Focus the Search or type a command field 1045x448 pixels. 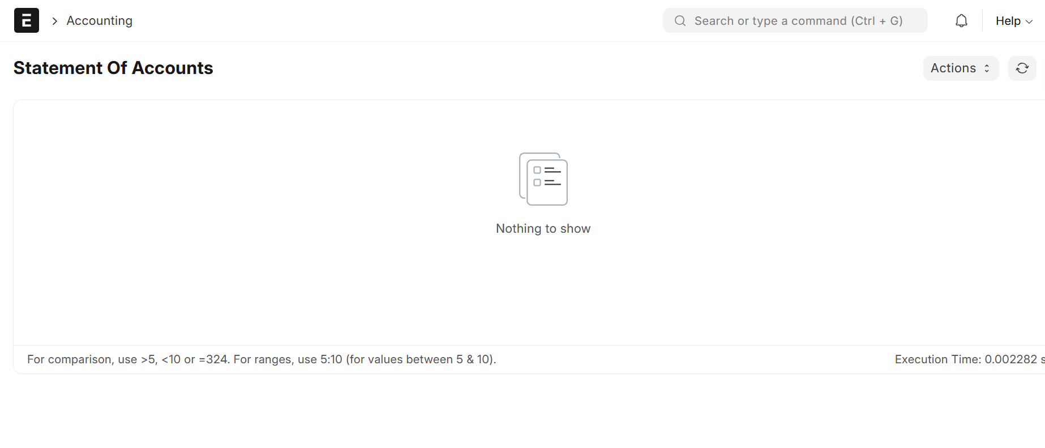click(795, 21)
